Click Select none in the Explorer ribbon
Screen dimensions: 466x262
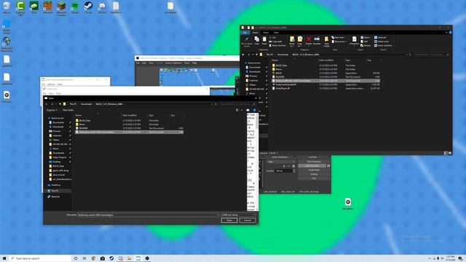[382, 41]
